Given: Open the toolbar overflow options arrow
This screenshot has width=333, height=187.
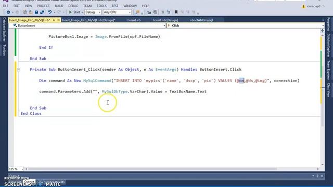Looking at the screenshot, I should coord(198,14).
